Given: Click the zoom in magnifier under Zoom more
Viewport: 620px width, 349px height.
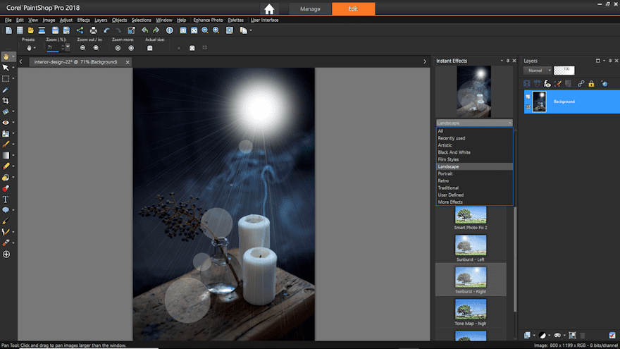Looking at the screenshot, I should [130, 48].
